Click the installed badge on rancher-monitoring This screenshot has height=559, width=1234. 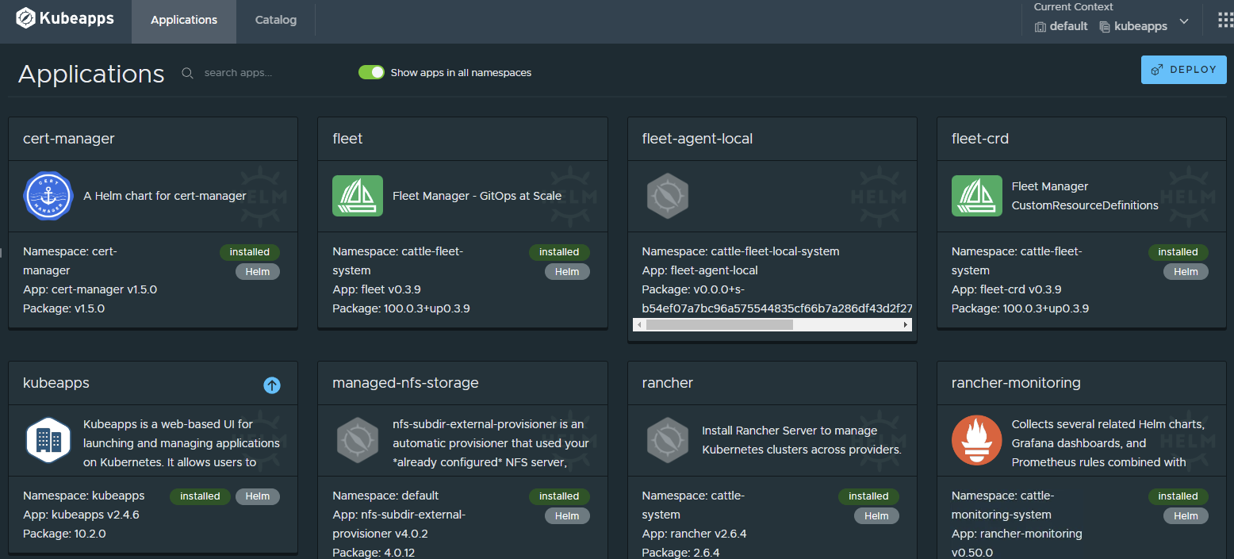1178,496
